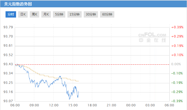Click the 93.43 price axis label
Viewport: 187px width, 110px height.
(8, 64)
